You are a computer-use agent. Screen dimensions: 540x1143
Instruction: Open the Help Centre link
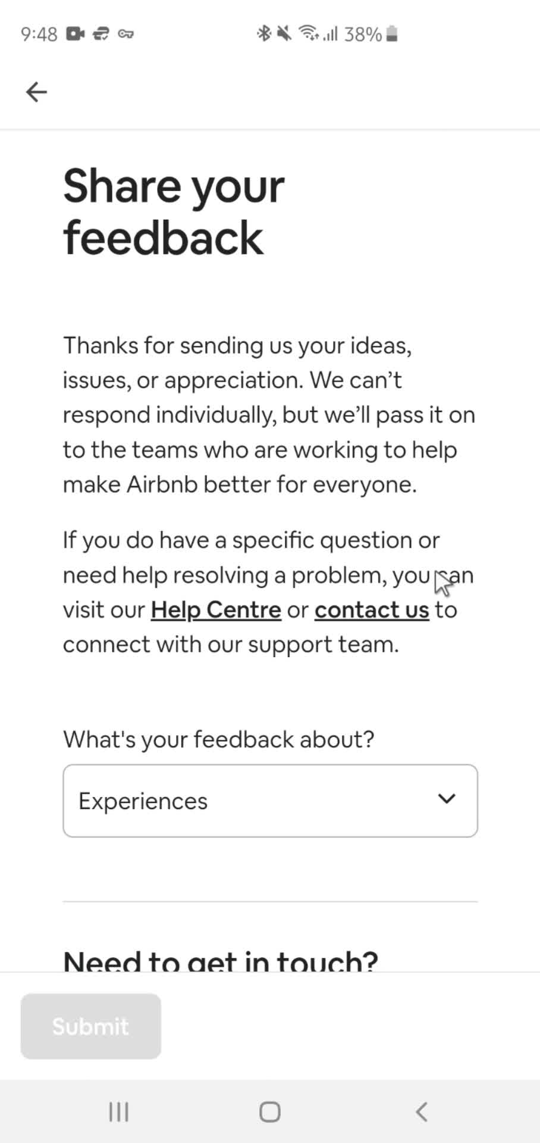216,610
